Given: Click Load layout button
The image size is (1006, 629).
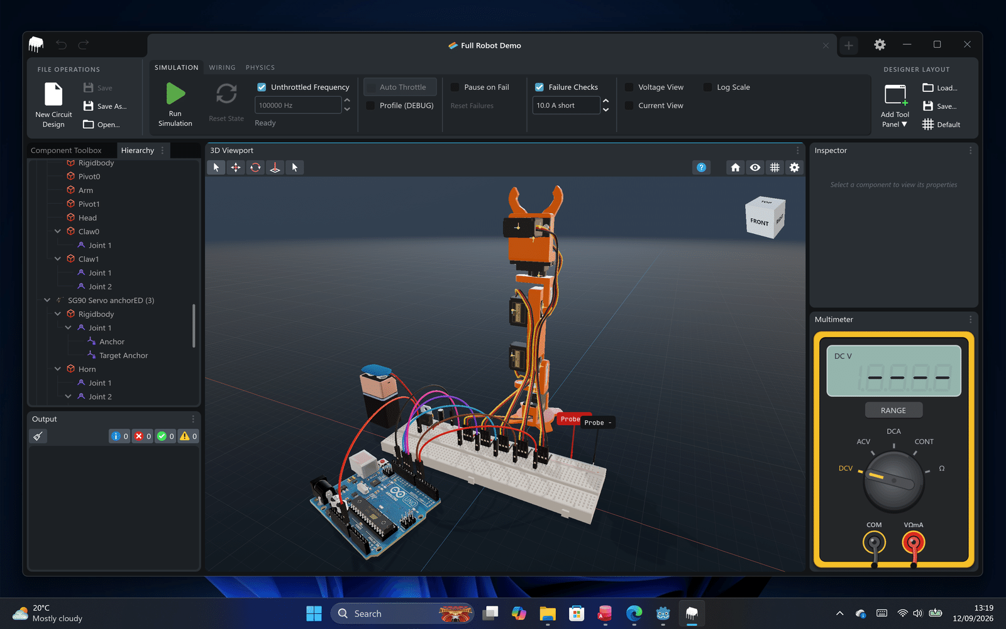Looking at the screenshot, I should tap(940, 87).
